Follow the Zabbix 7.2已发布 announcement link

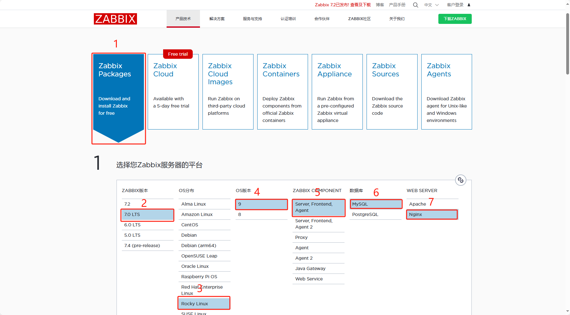pyautogui.click(x=343, y=5)
